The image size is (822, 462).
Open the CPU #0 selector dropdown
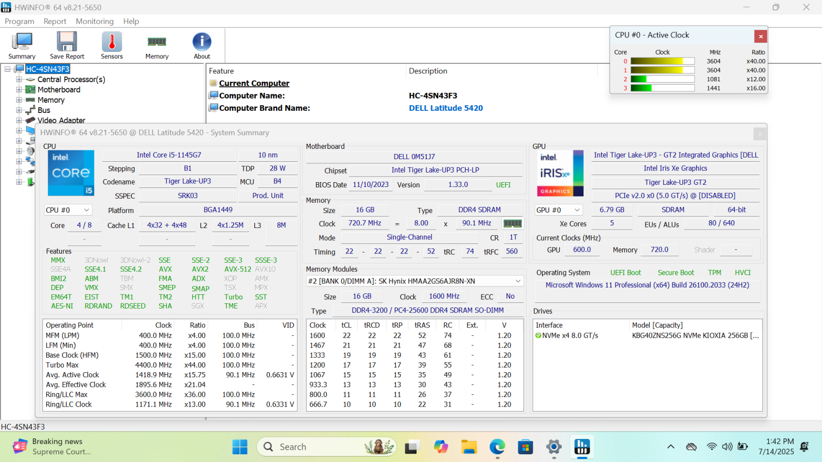(68, 210)
